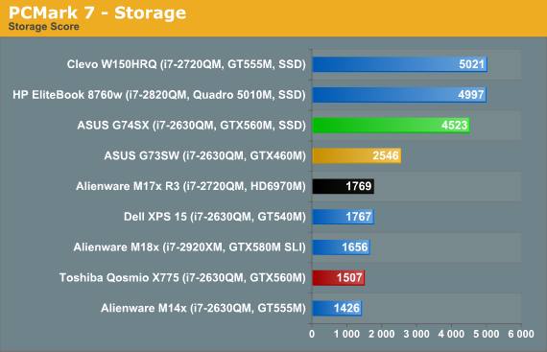
Task: Click the Alienware M18x bar showing 1656
Action: (x=342, y=247)
